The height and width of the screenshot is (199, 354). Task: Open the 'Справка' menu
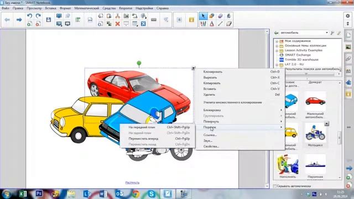coord(162,8)
